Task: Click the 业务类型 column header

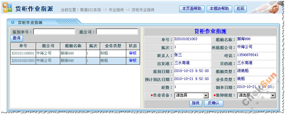Action: [113, 46]
